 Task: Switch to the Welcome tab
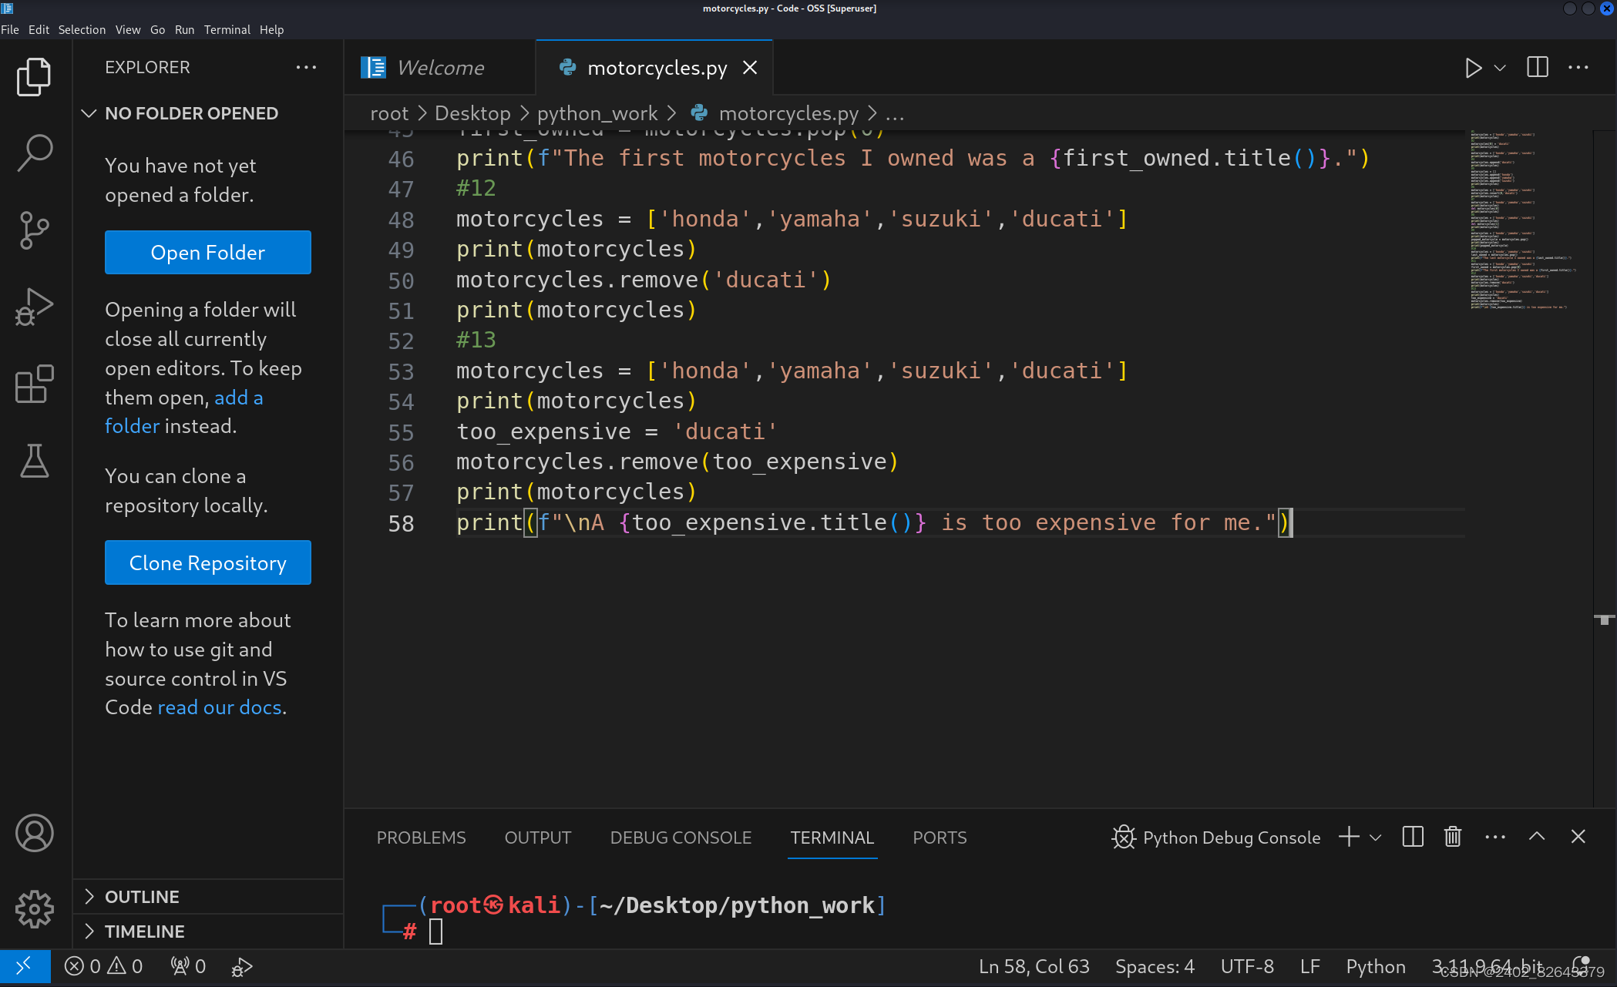coord(439,68)
